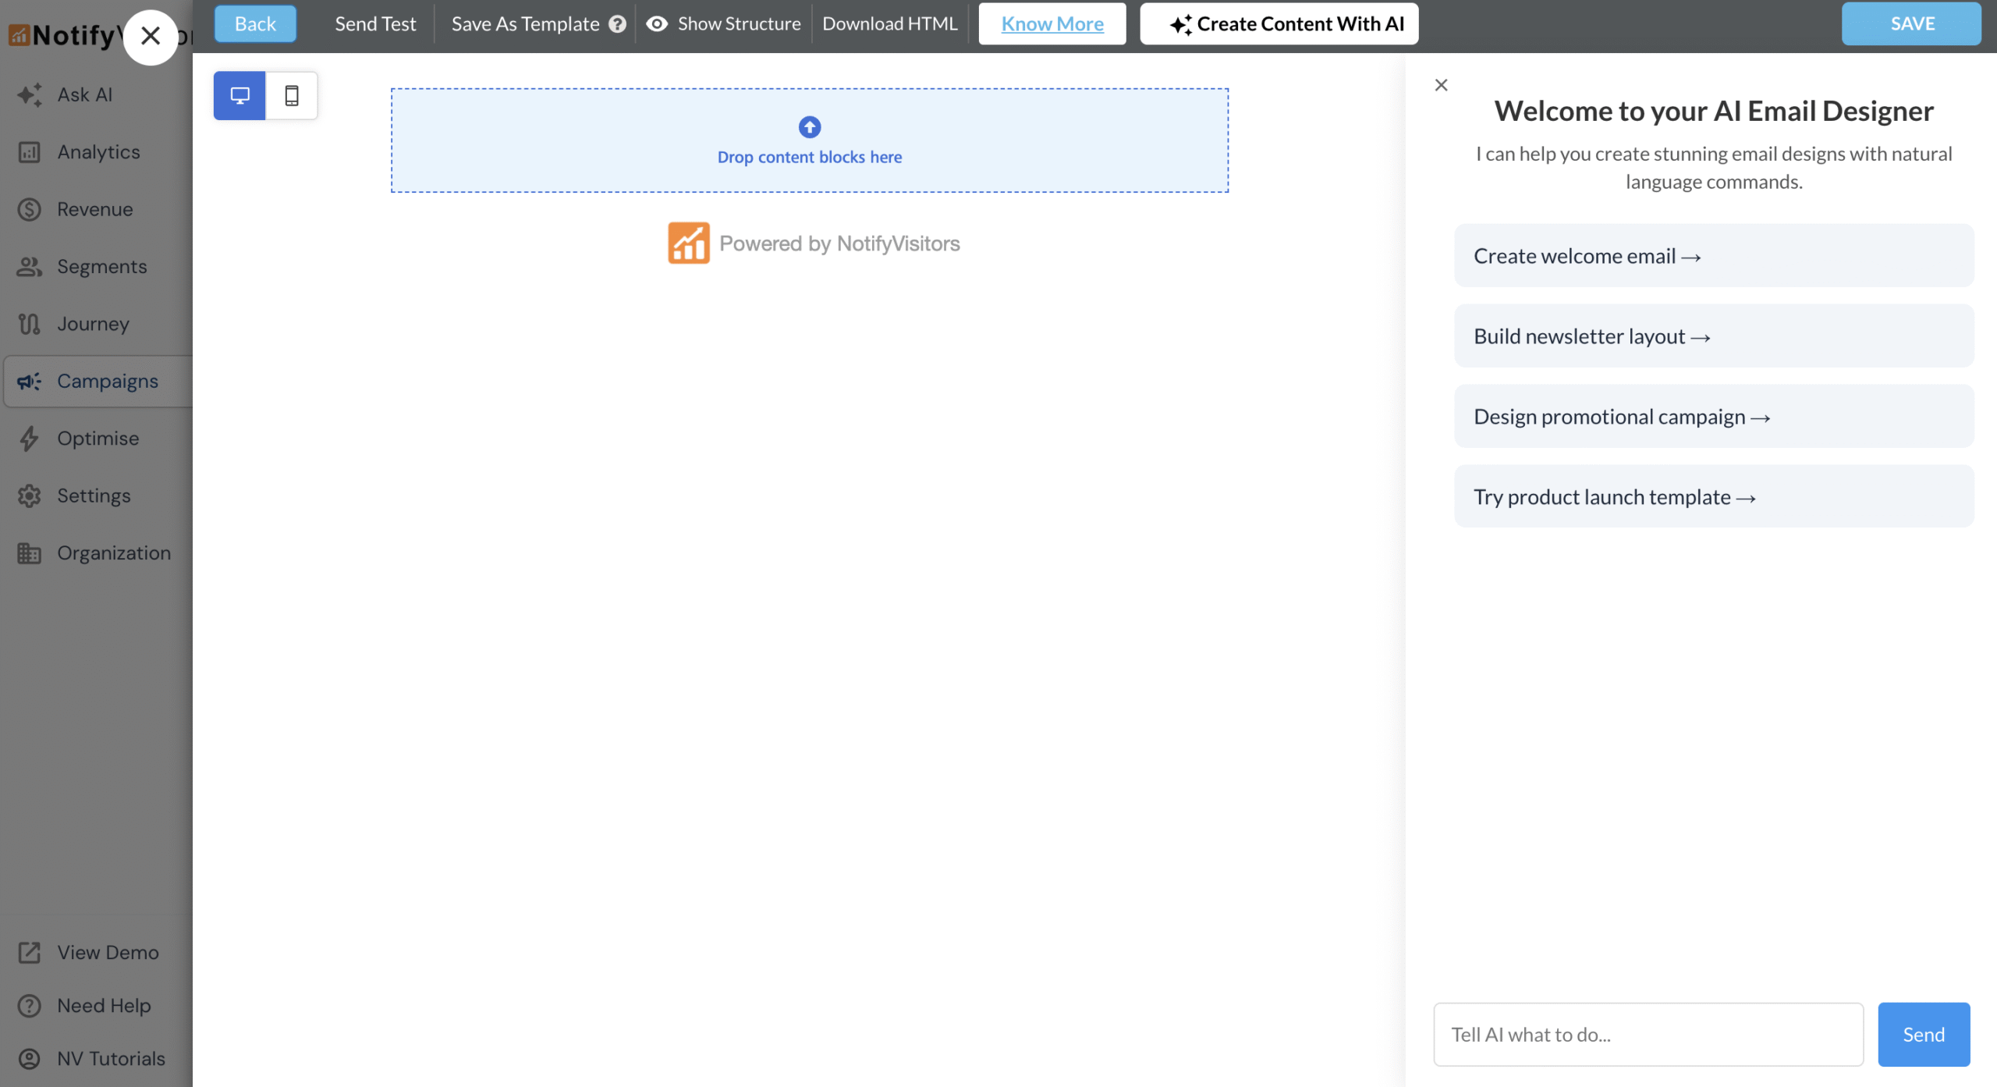Open the Journey builder
Viewport: 1997px width, 1087px height.
(x=93, y=323)
